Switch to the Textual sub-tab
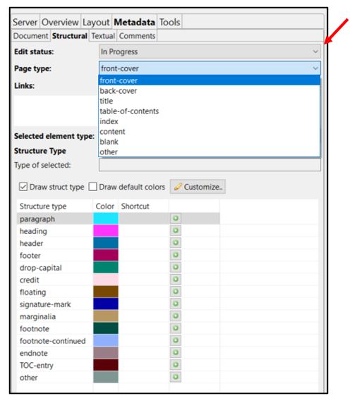The image size is (357, 401). coord(103,36)
